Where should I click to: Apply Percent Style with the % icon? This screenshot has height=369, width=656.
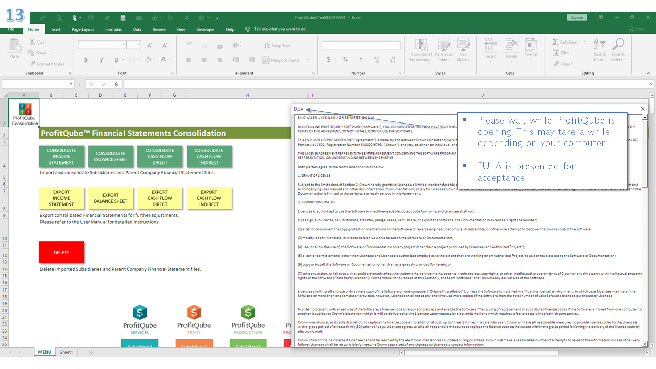point(345,60)
